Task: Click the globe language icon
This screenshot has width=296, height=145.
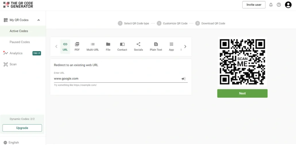Action: (5, 143)
